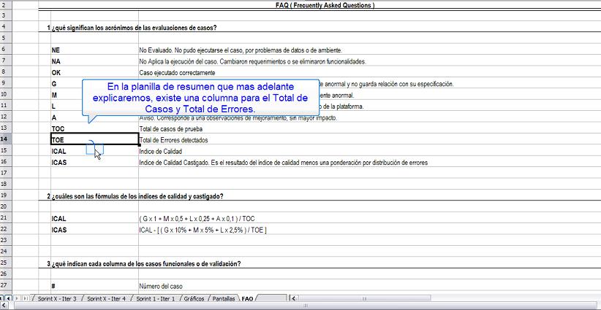Open the Sprint 1 - Iter 1 sheet tab
Screen dimensions: 601x310
(155, 298)
